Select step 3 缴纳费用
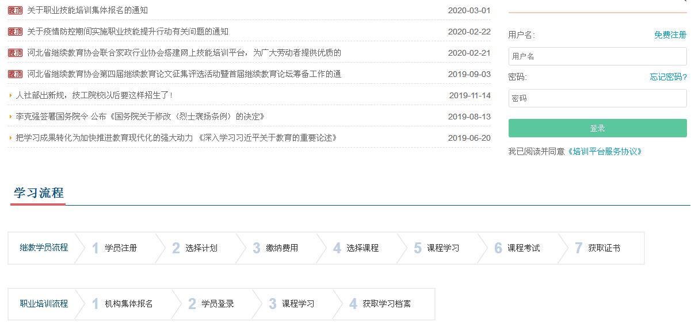691x332 pixels. (276, 248)
